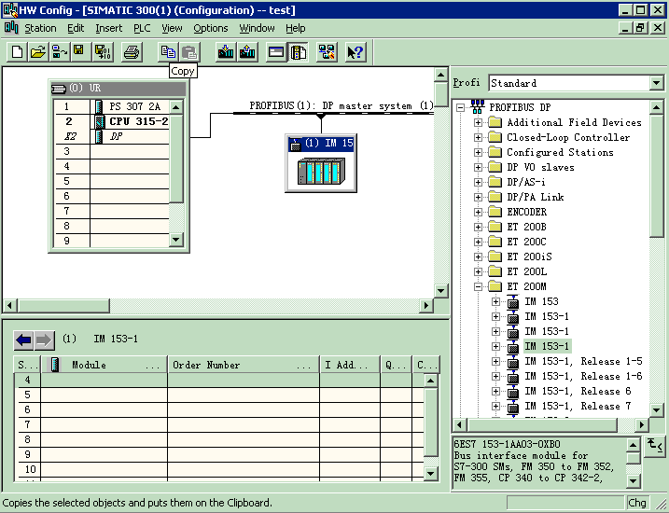Collapse the ET 200M tree node
Viewport: 669px width, 513px height.
pos(479,287)
